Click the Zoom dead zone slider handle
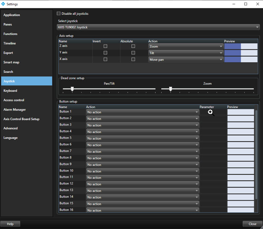This screenshot has height=229, width=263. click(170, 89)
